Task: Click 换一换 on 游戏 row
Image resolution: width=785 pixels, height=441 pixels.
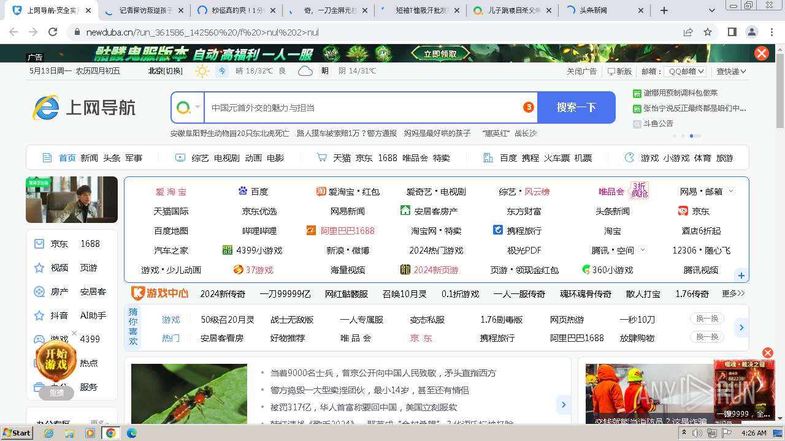Action: 706,319
